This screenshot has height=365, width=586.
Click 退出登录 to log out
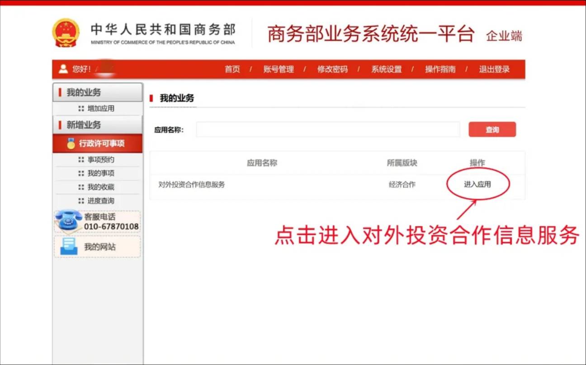494,69
